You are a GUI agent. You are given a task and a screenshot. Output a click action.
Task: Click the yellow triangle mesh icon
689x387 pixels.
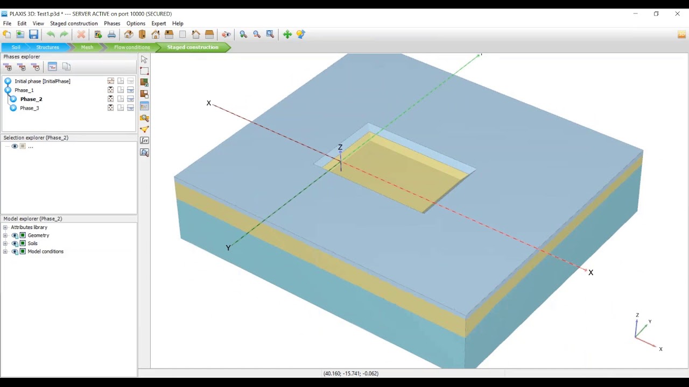pyautogui.click(x=144, y=130)
